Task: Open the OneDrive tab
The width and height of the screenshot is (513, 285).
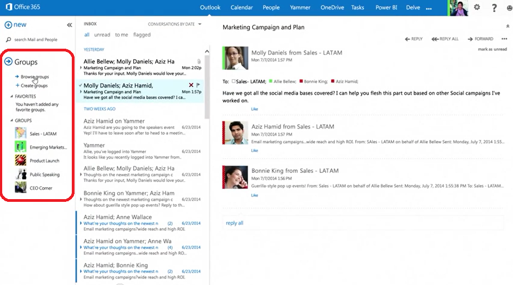Action: pyautogui.click(x=332, y=8)
